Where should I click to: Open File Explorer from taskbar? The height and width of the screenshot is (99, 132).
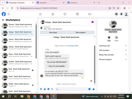click(x=22, y=96)
